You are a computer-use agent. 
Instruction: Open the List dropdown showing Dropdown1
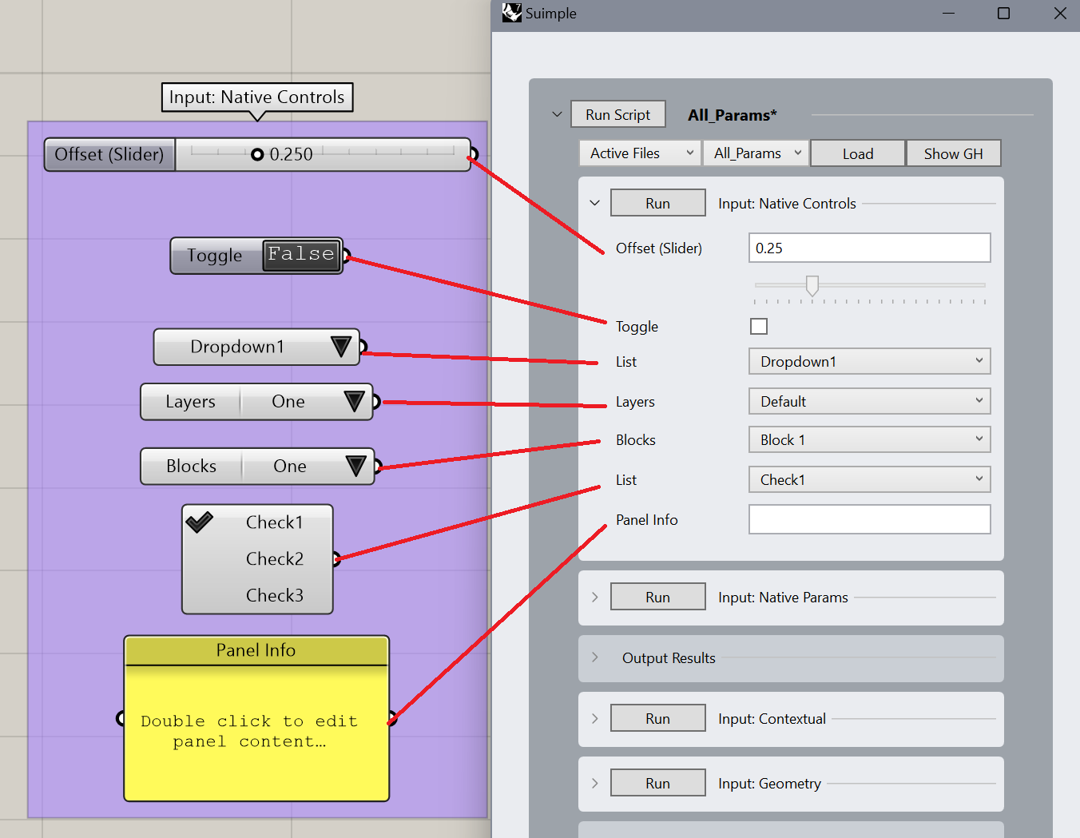[869, 361]
